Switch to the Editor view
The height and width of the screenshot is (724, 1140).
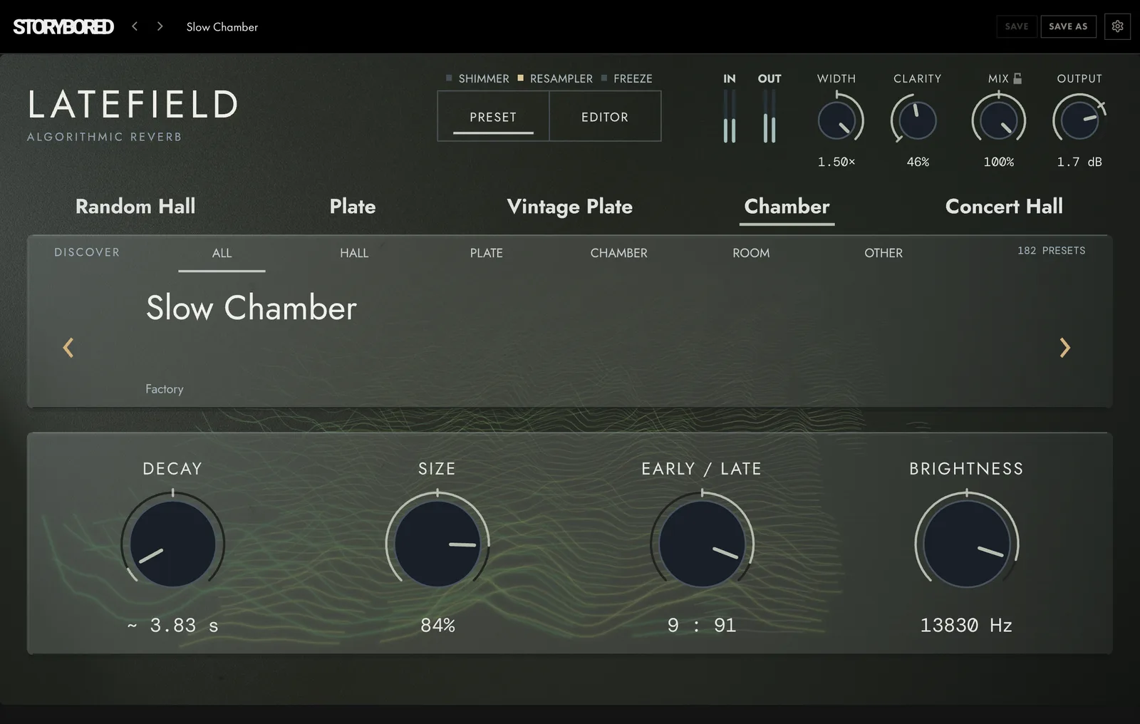tap(605, 116)
